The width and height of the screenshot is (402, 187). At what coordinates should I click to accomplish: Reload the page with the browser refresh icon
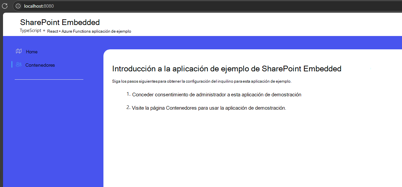coord(5,6)
